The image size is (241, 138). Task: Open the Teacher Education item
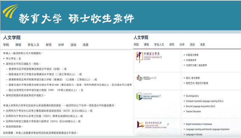click(x=193, y=111)
